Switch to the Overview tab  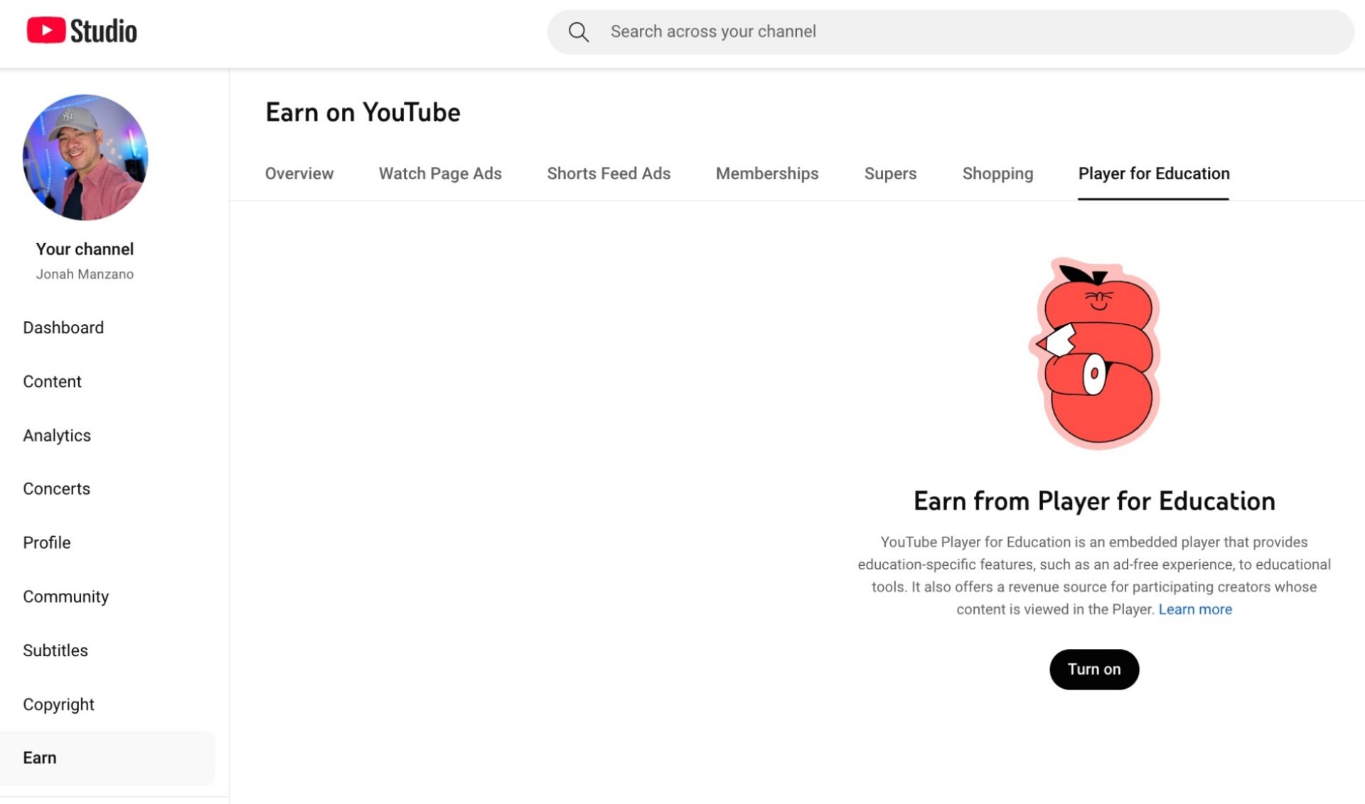point(299,173)
